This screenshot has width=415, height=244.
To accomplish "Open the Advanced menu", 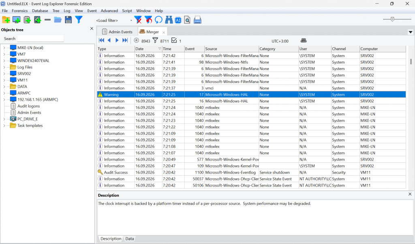I will pos(109,11).
